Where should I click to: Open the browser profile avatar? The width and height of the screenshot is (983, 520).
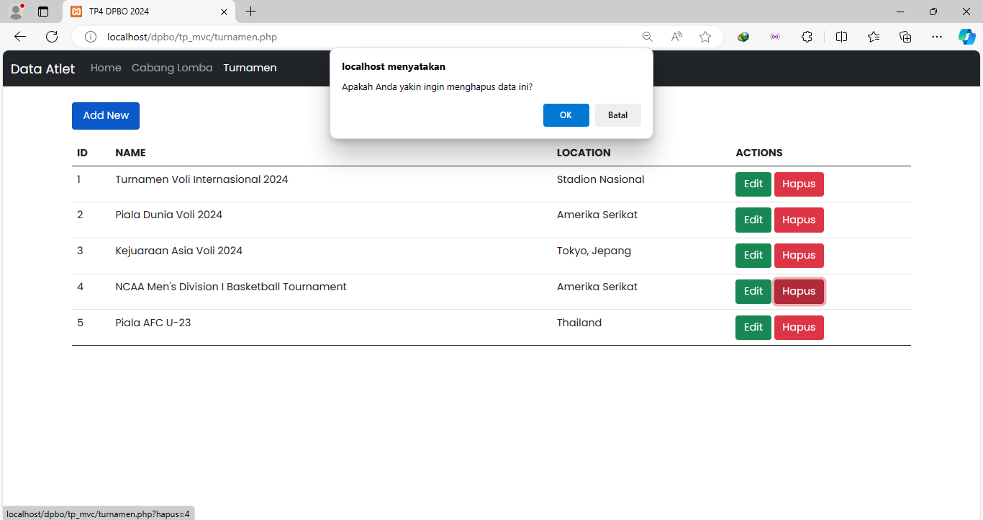click(16, 12)
